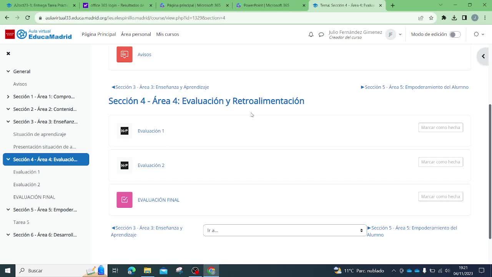492x277 pixels.
Task: Go to previous Sección 3 link at top
Action: pyautogui.click(x=160, y=87)
